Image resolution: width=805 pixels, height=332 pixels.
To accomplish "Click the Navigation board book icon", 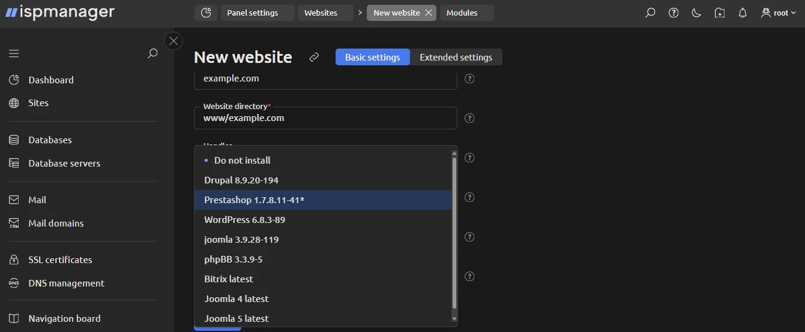I will point(14,318).
